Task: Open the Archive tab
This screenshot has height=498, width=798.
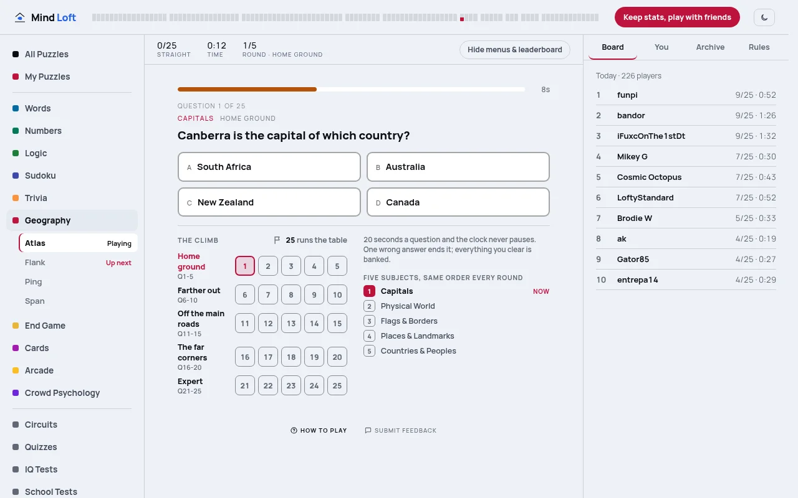Action: coord(710,47)
